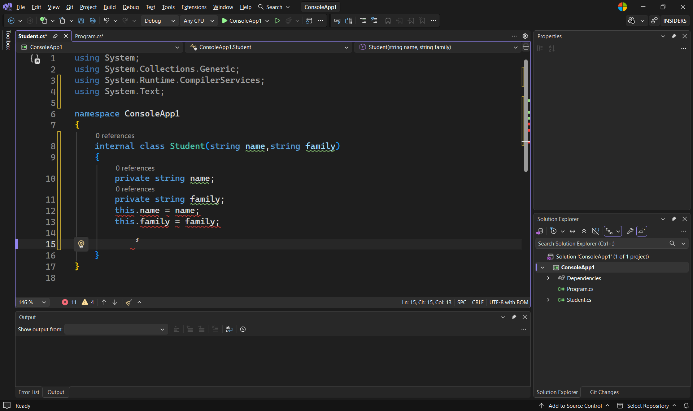Click the editor vertical scrollbar thumb
Image resolution: width=693 pixels, height=411 pixels.
[526, 115]
